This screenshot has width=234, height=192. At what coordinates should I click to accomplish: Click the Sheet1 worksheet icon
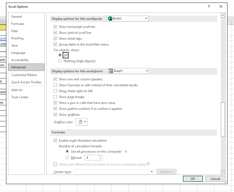(x=112, y=71)
